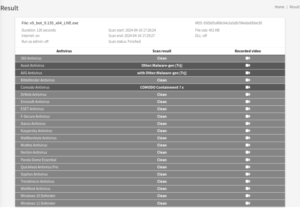Play Windows 10 Defender recorded video
Screen dimensions: 300x208
coord(248,196)
